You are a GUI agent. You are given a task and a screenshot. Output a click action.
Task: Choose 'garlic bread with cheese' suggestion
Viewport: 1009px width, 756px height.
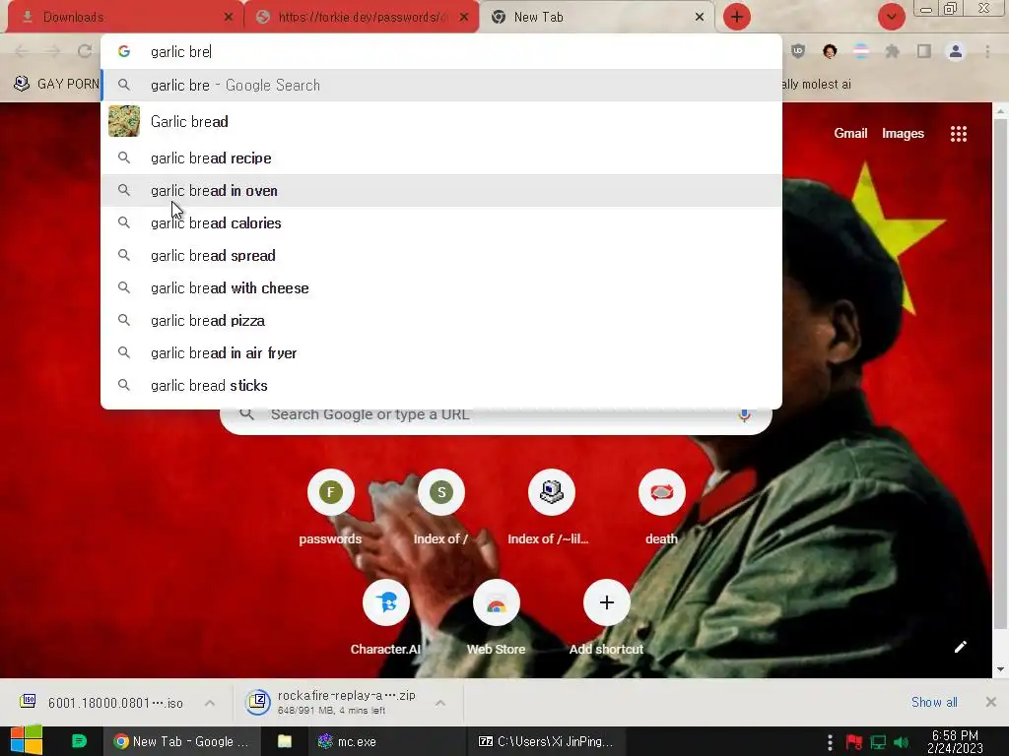(441, 288)
